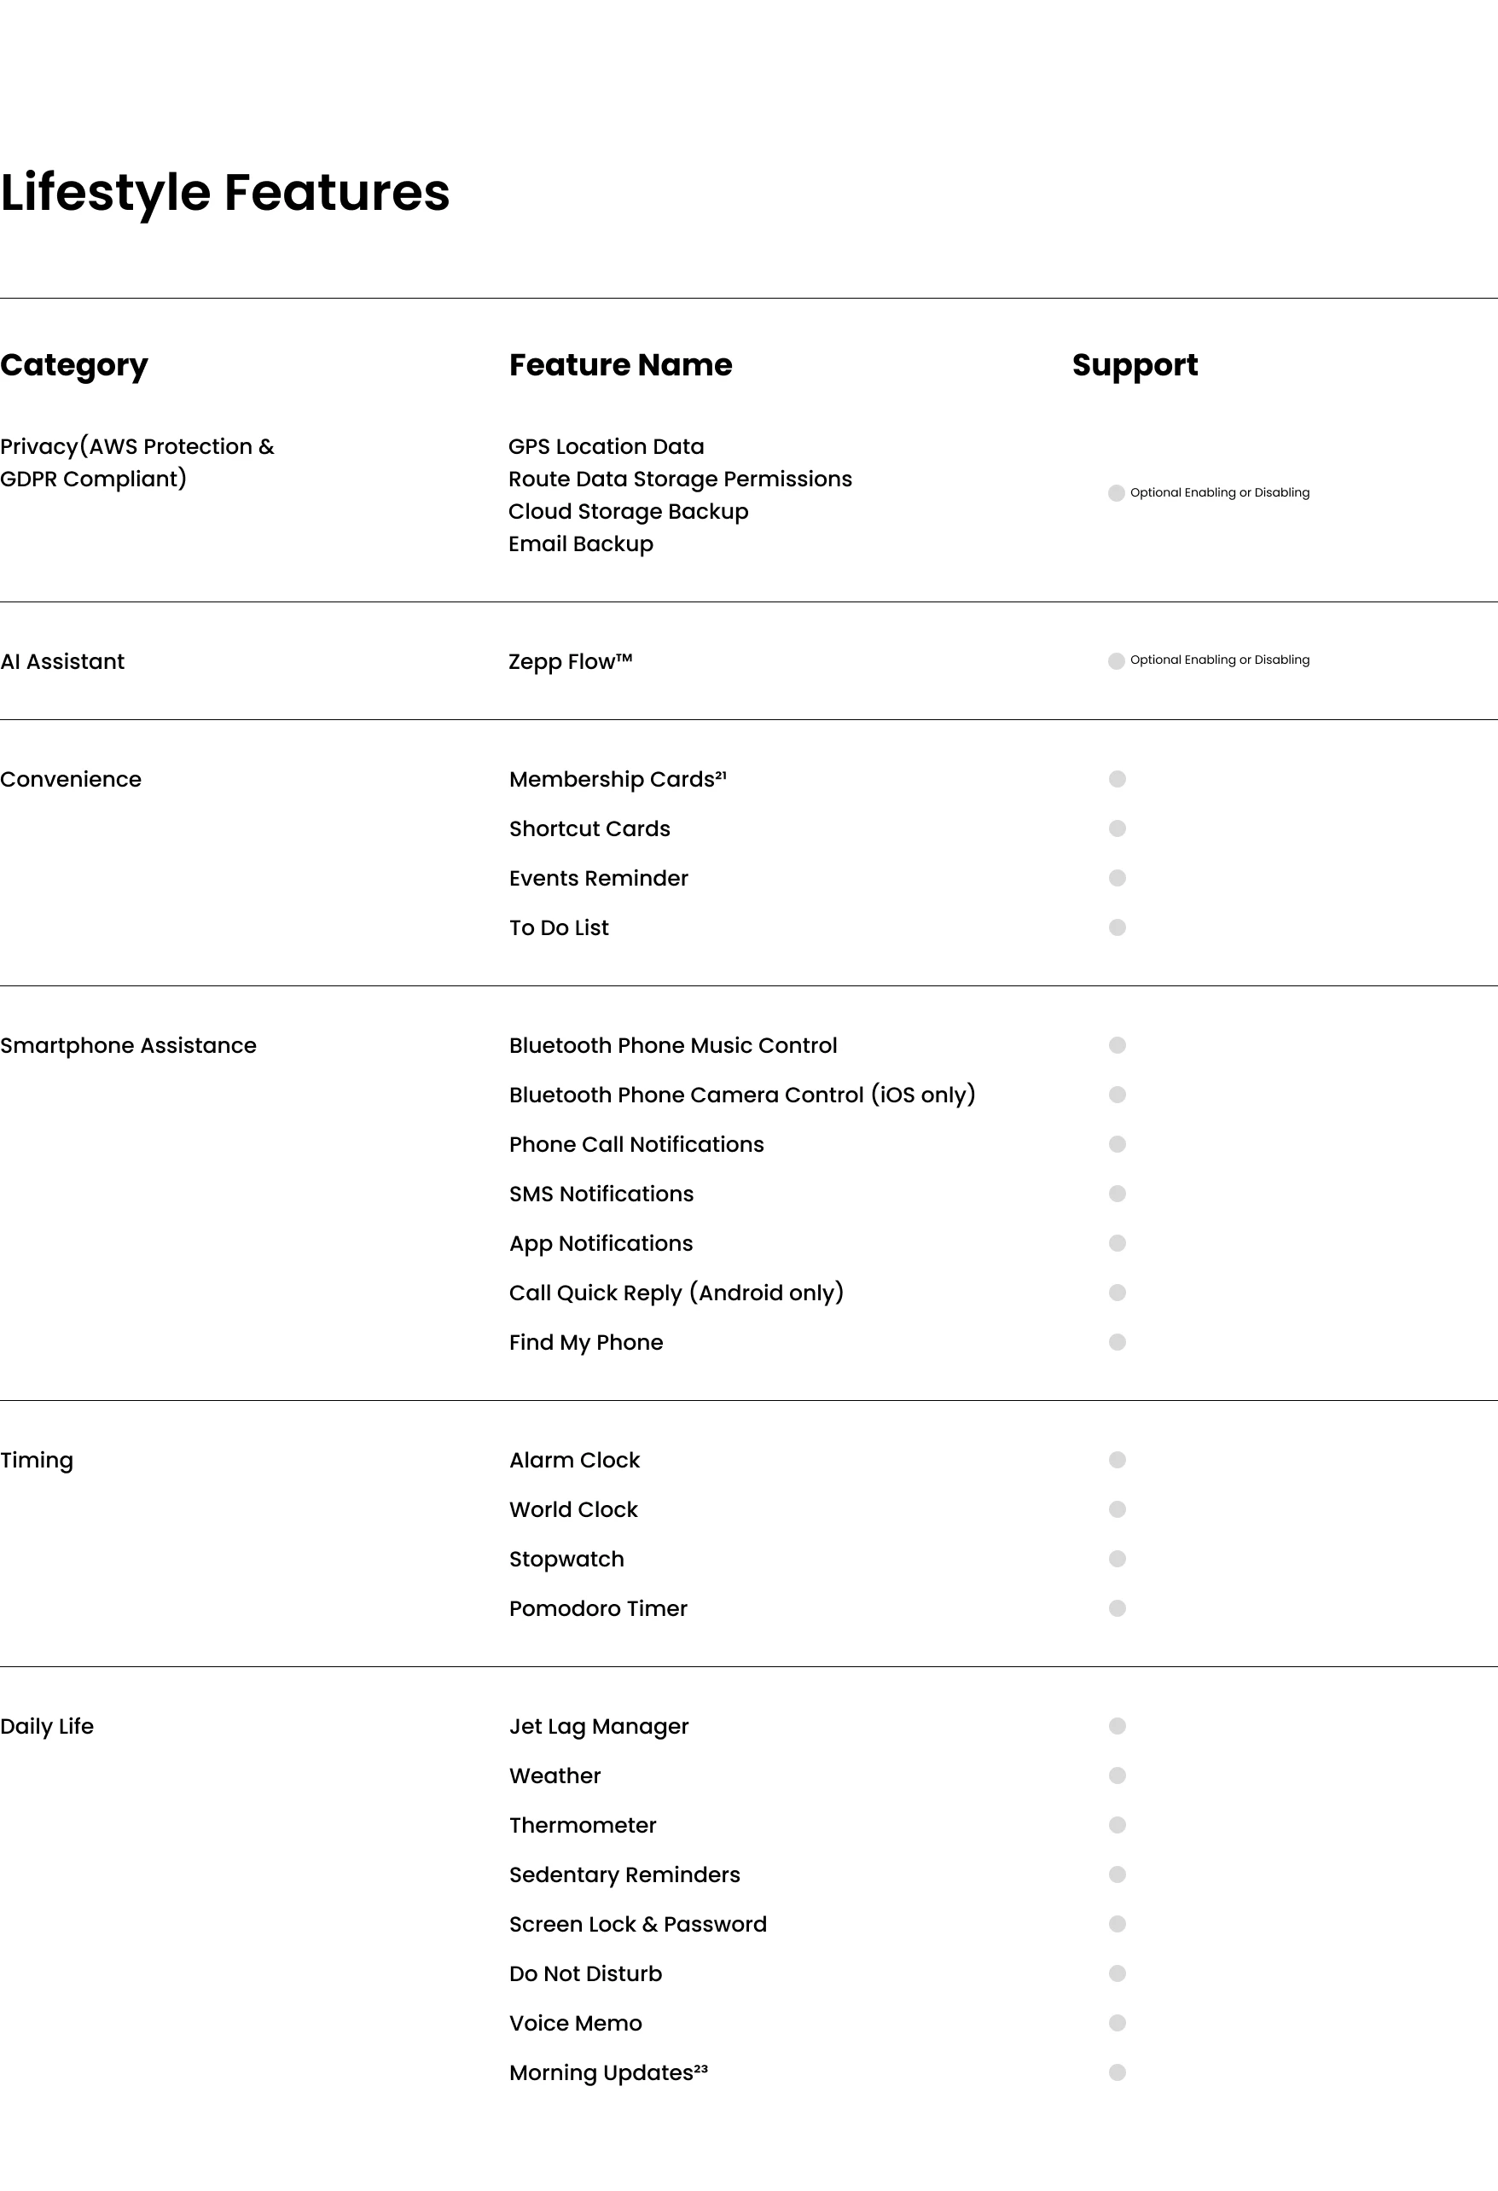Select the Daily Life category label

click(47, 1726)
